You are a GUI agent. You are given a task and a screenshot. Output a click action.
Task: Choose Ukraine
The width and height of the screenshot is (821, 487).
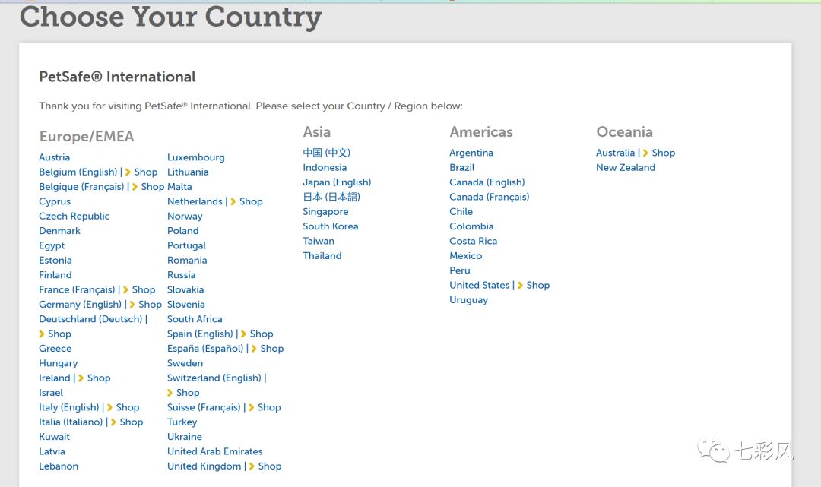point(184,437)
